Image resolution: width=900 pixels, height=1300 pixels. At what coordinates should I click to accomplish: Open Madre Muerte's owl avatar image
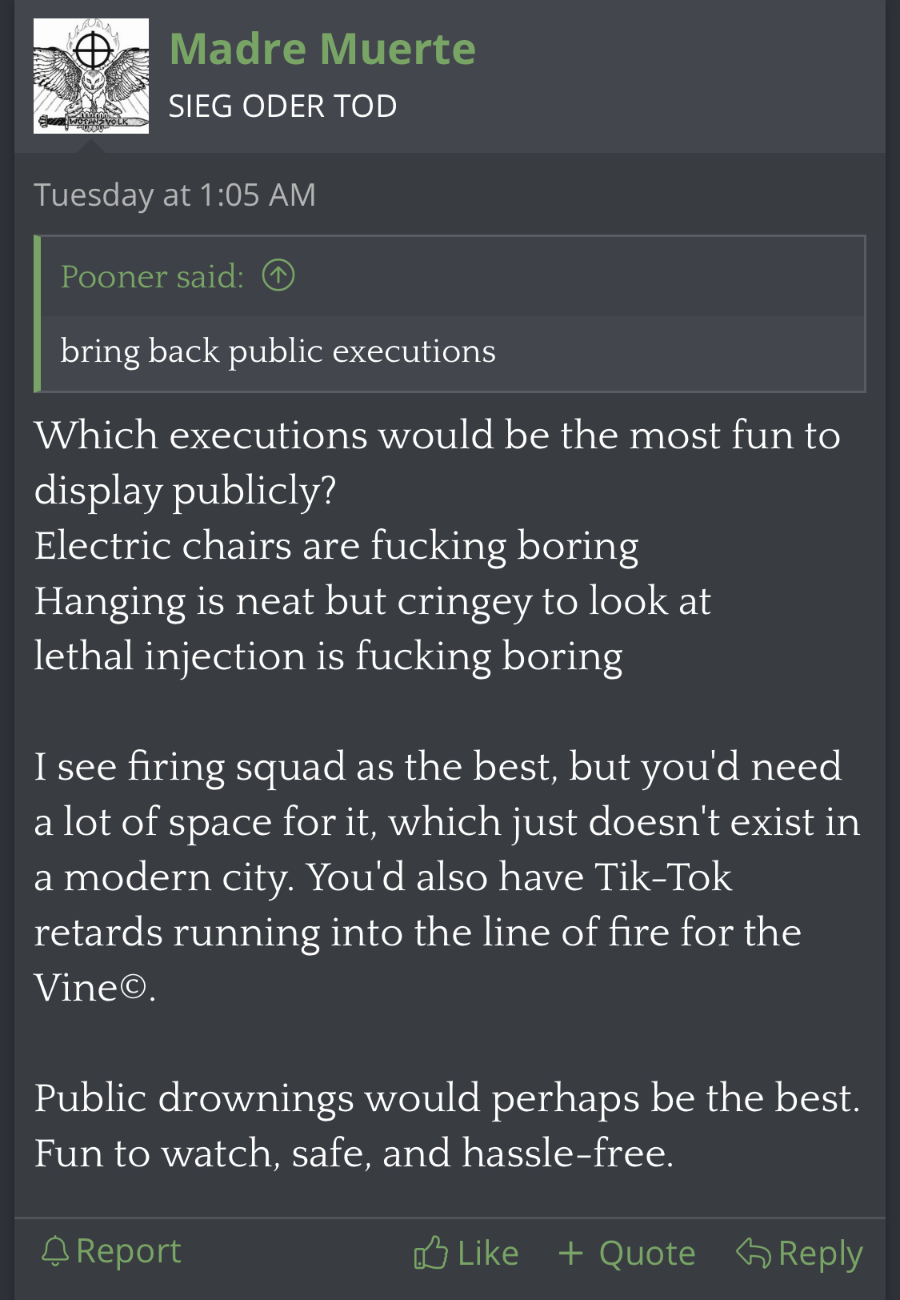pyautogui.click(x=91, y=76)
